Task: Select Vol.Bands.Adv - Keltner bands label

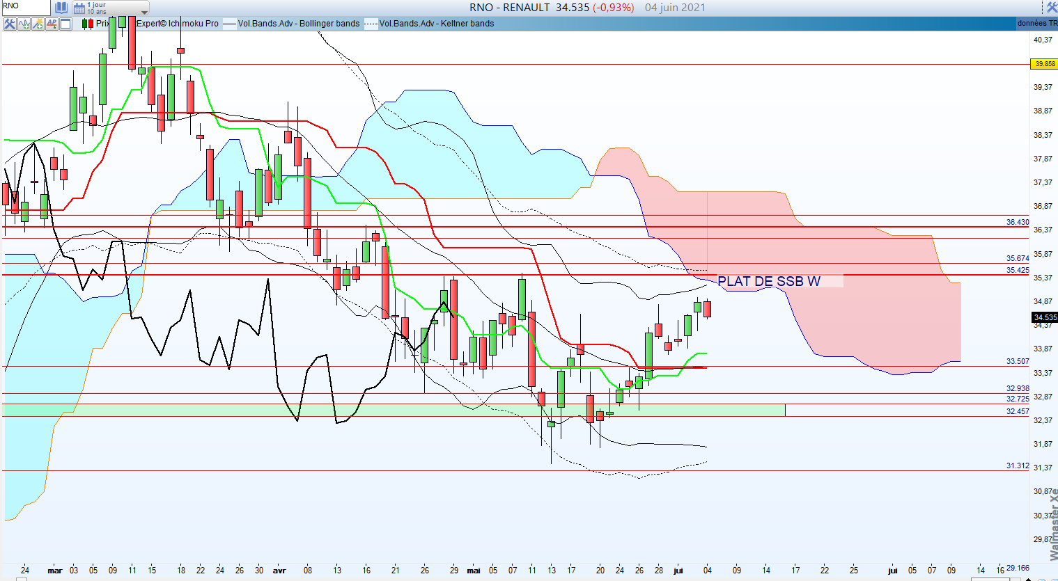Action: [x=437, y=24]
